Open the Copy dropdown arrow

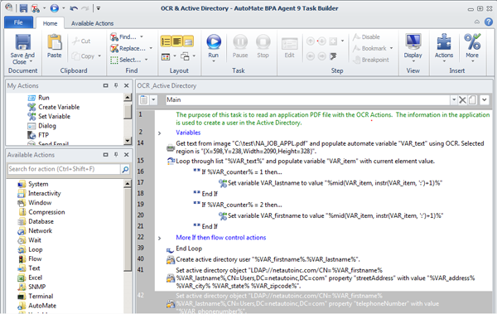99,56
